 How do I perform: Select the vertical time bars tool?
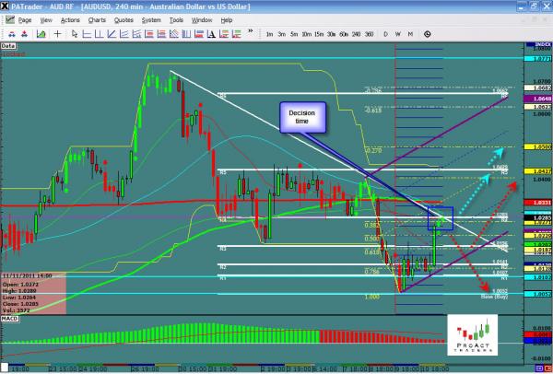186,34
